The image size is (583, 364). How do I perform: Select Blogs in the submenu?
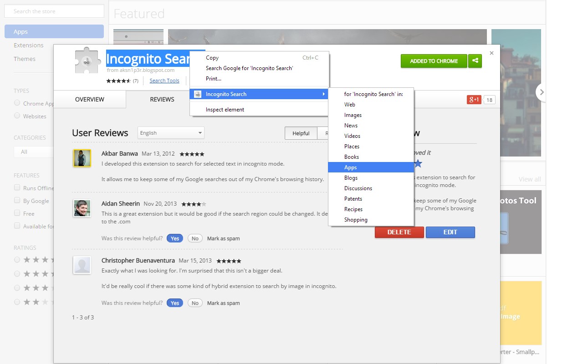371,178
